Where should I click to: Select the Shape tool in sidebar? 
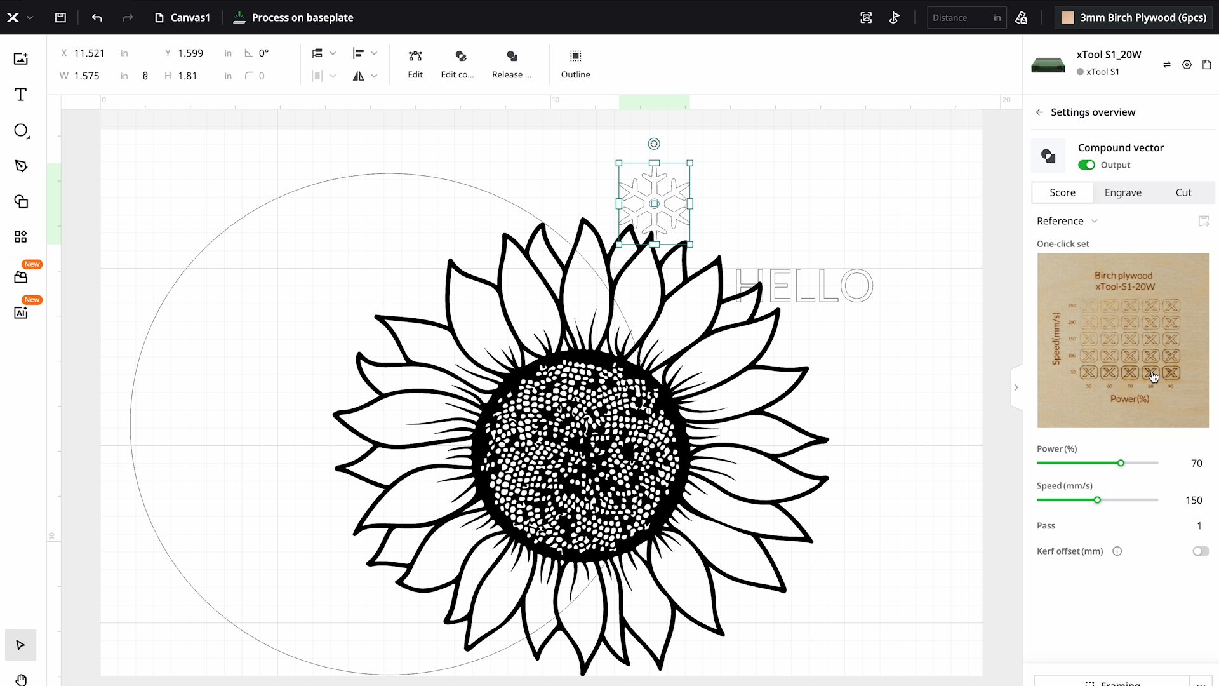tap(21, 130)
